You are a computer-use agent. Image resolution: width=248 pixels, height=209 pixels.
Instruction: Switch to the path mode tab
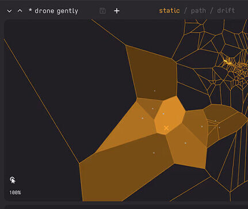pyautogui.click(x=199, y=10)
